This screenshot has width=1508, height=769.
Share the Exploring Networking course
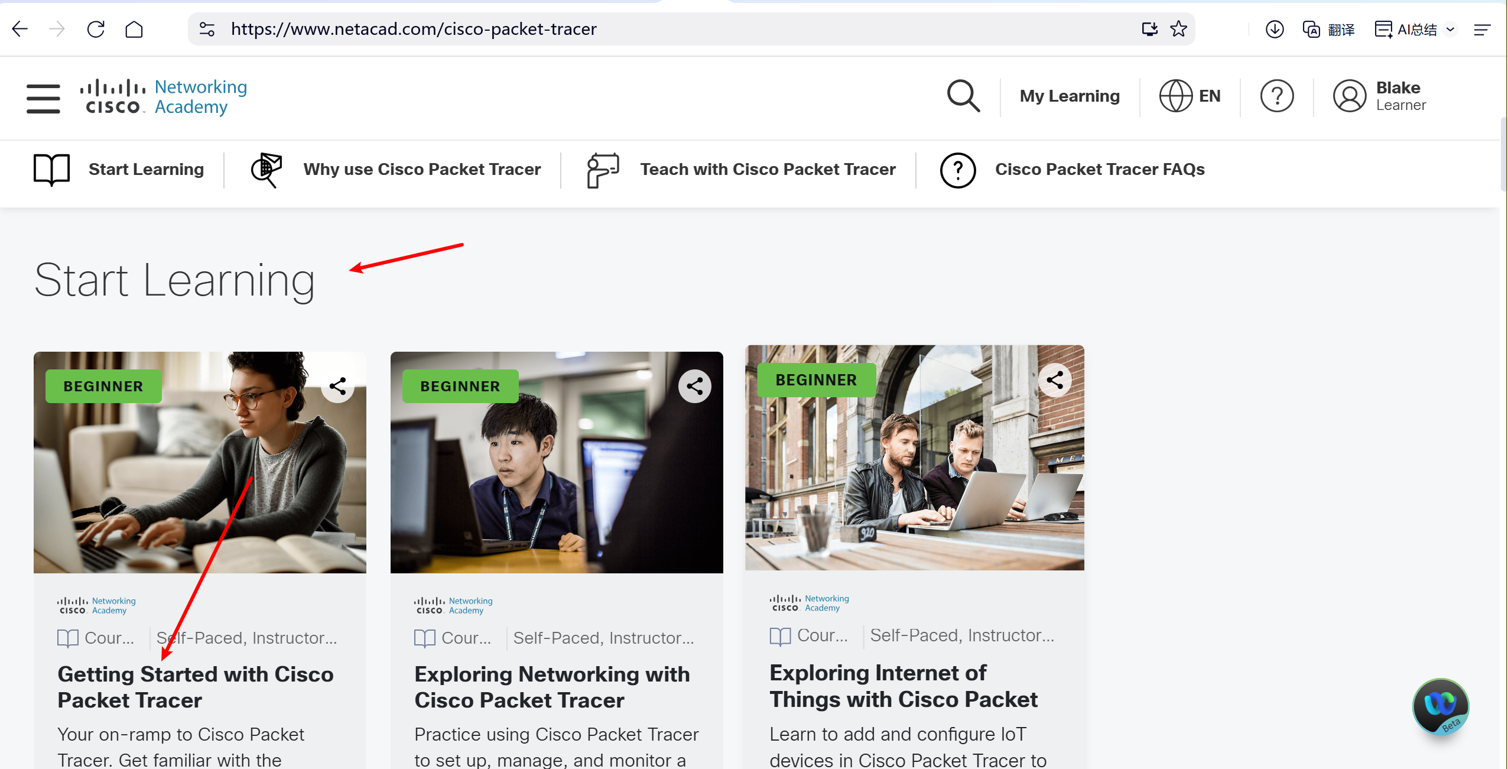(x=694, y=386)
